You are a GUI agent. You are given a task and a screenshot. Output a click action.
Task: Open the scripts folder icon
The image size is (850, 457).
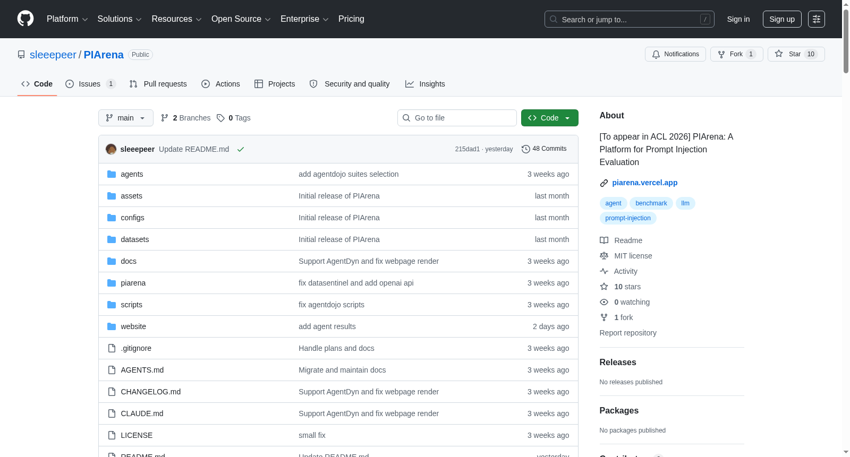click(x=112, y=305)
